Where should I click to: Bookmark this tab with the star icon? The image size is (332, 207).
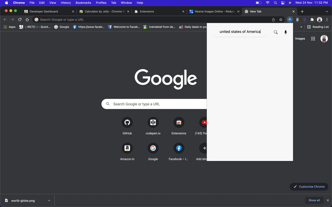pyautogui.click(x=281, y=20)
